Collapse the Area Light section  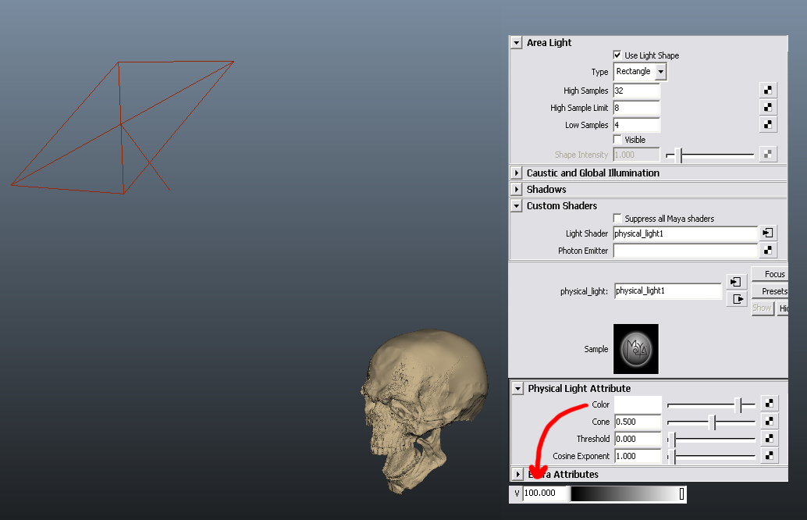pos(516,43)
